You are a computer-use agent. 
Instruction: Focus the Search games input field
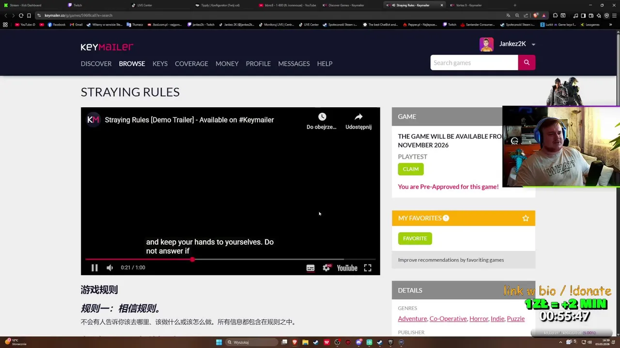[x=474, y=63]
